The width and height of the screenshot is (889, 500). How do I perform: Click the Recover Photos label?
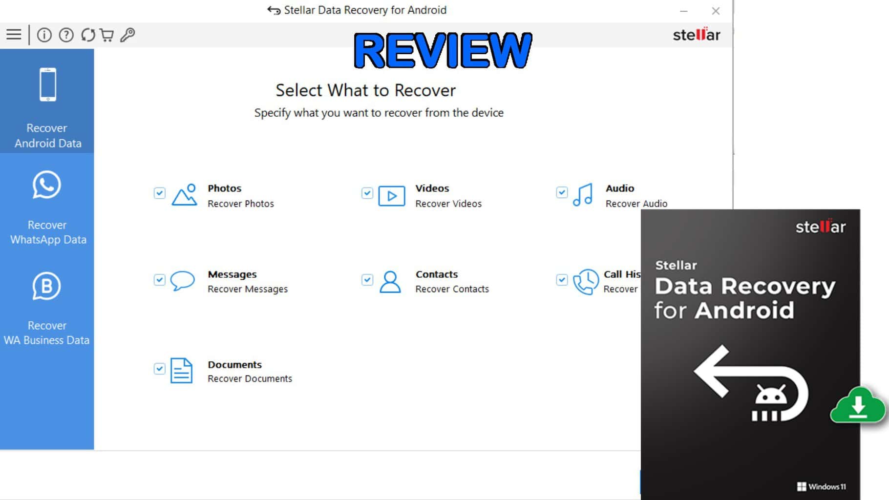[241, 204]
